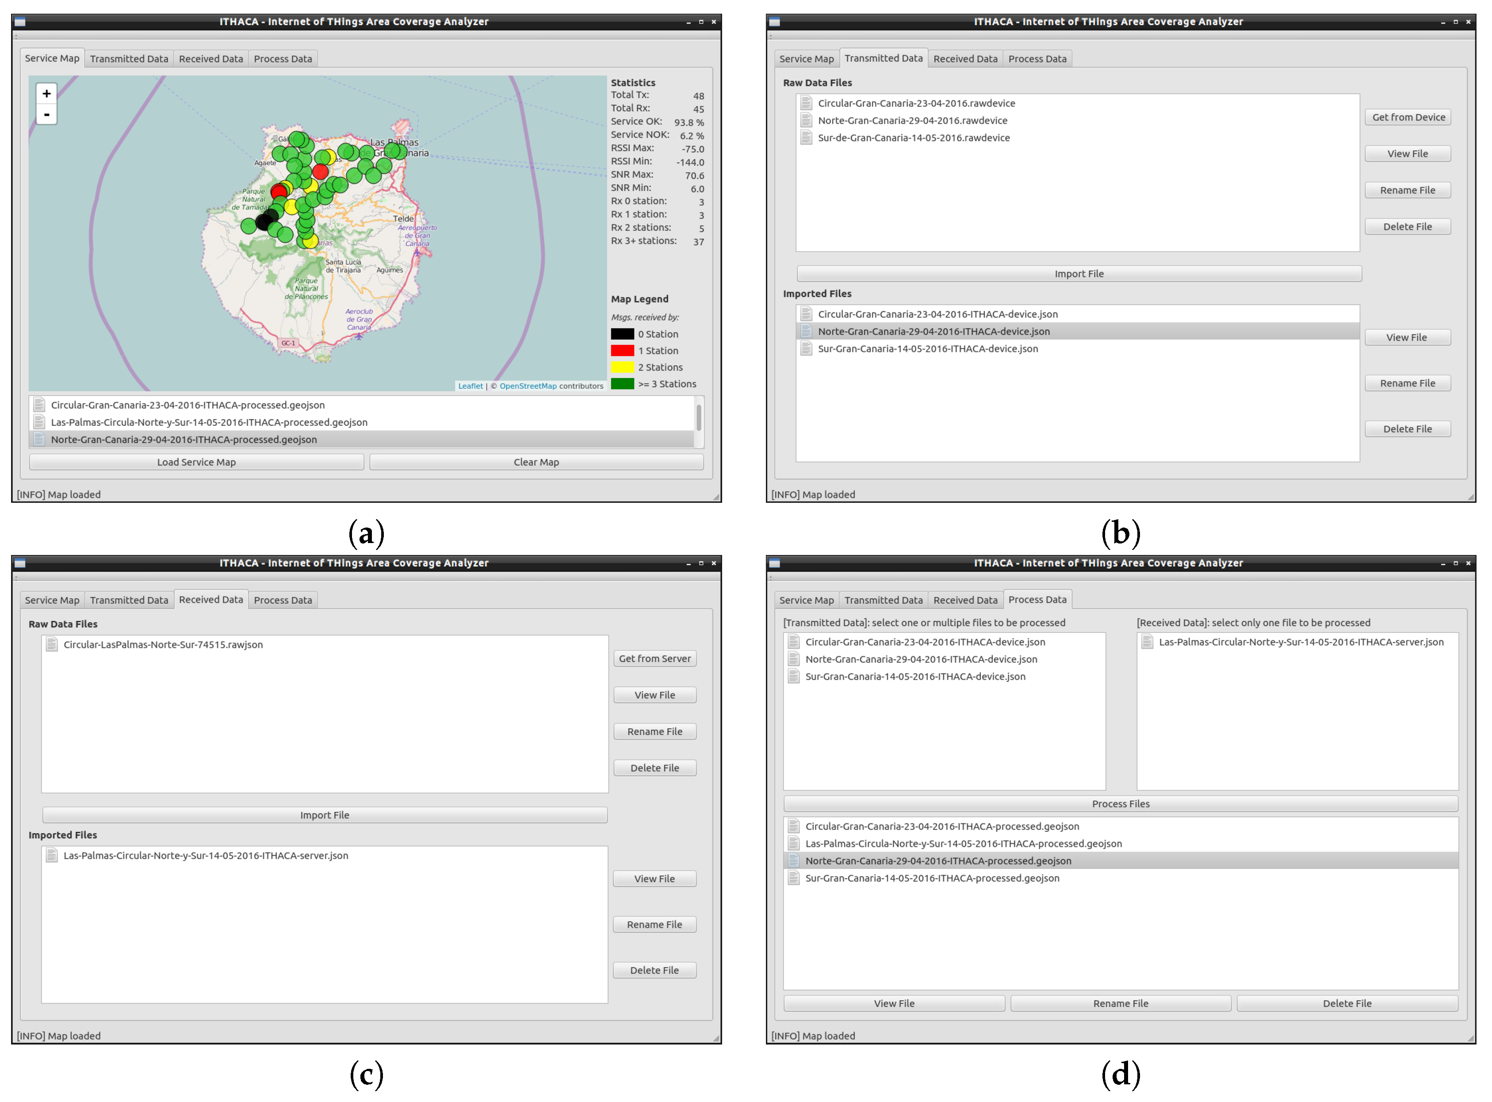The image size is (1492, 1102).
Task: Zoom out the map with minus
Action: click(46, 115)
